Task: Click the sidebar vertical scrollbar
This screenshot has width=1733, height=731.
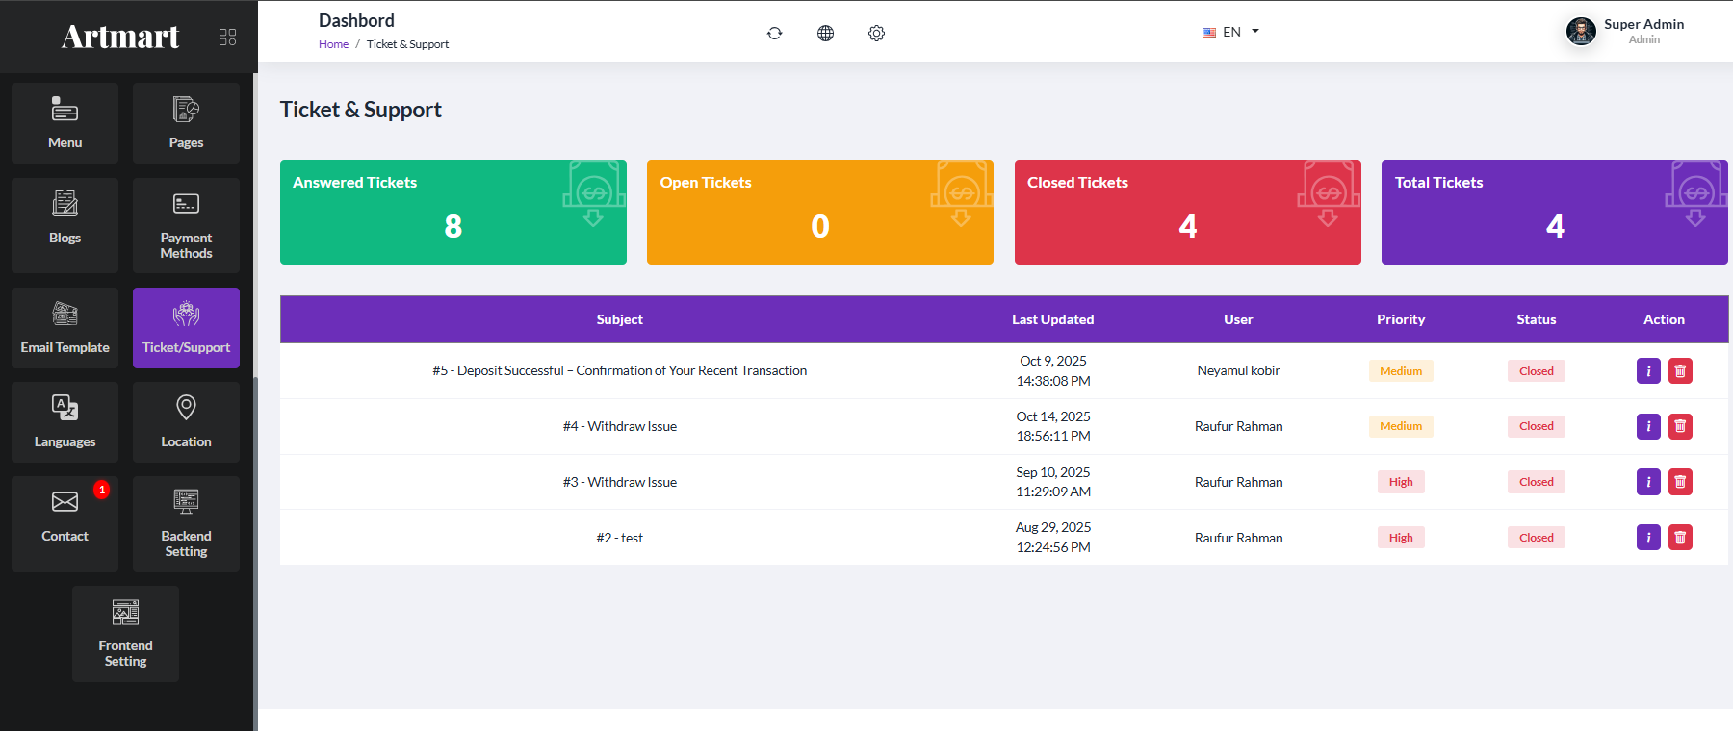Action: tap(255, 553)
